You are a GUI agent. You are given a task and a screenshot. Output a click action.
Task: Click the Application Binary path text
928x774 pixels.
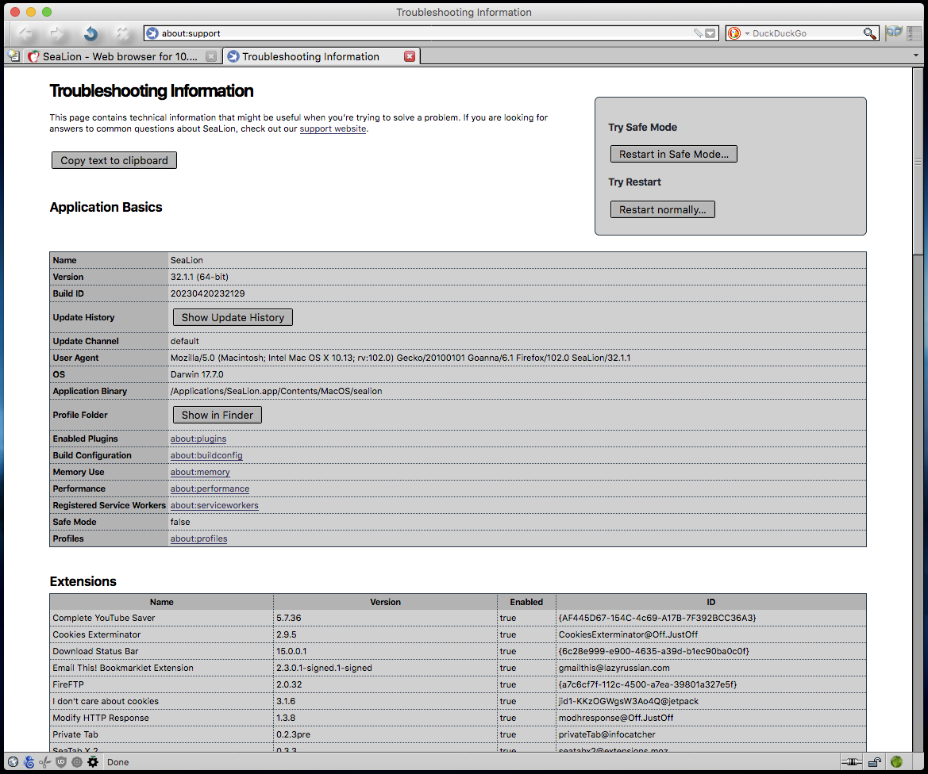(x=276, y=391)
